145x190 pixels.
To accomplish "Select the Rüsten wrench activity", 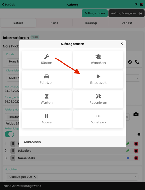I will pos(46,60).
